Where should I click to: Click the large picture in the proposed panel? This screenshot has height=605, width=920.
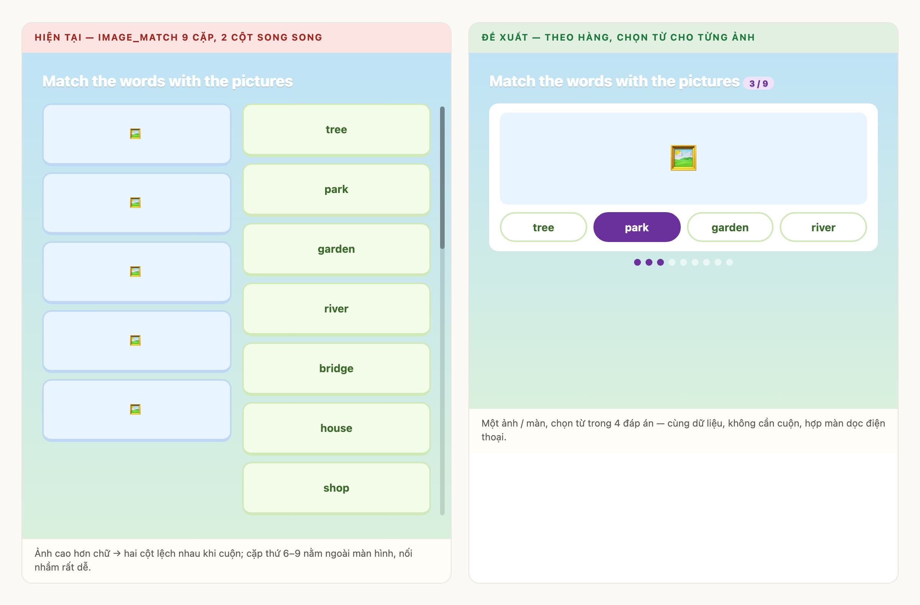click(683, 158)
